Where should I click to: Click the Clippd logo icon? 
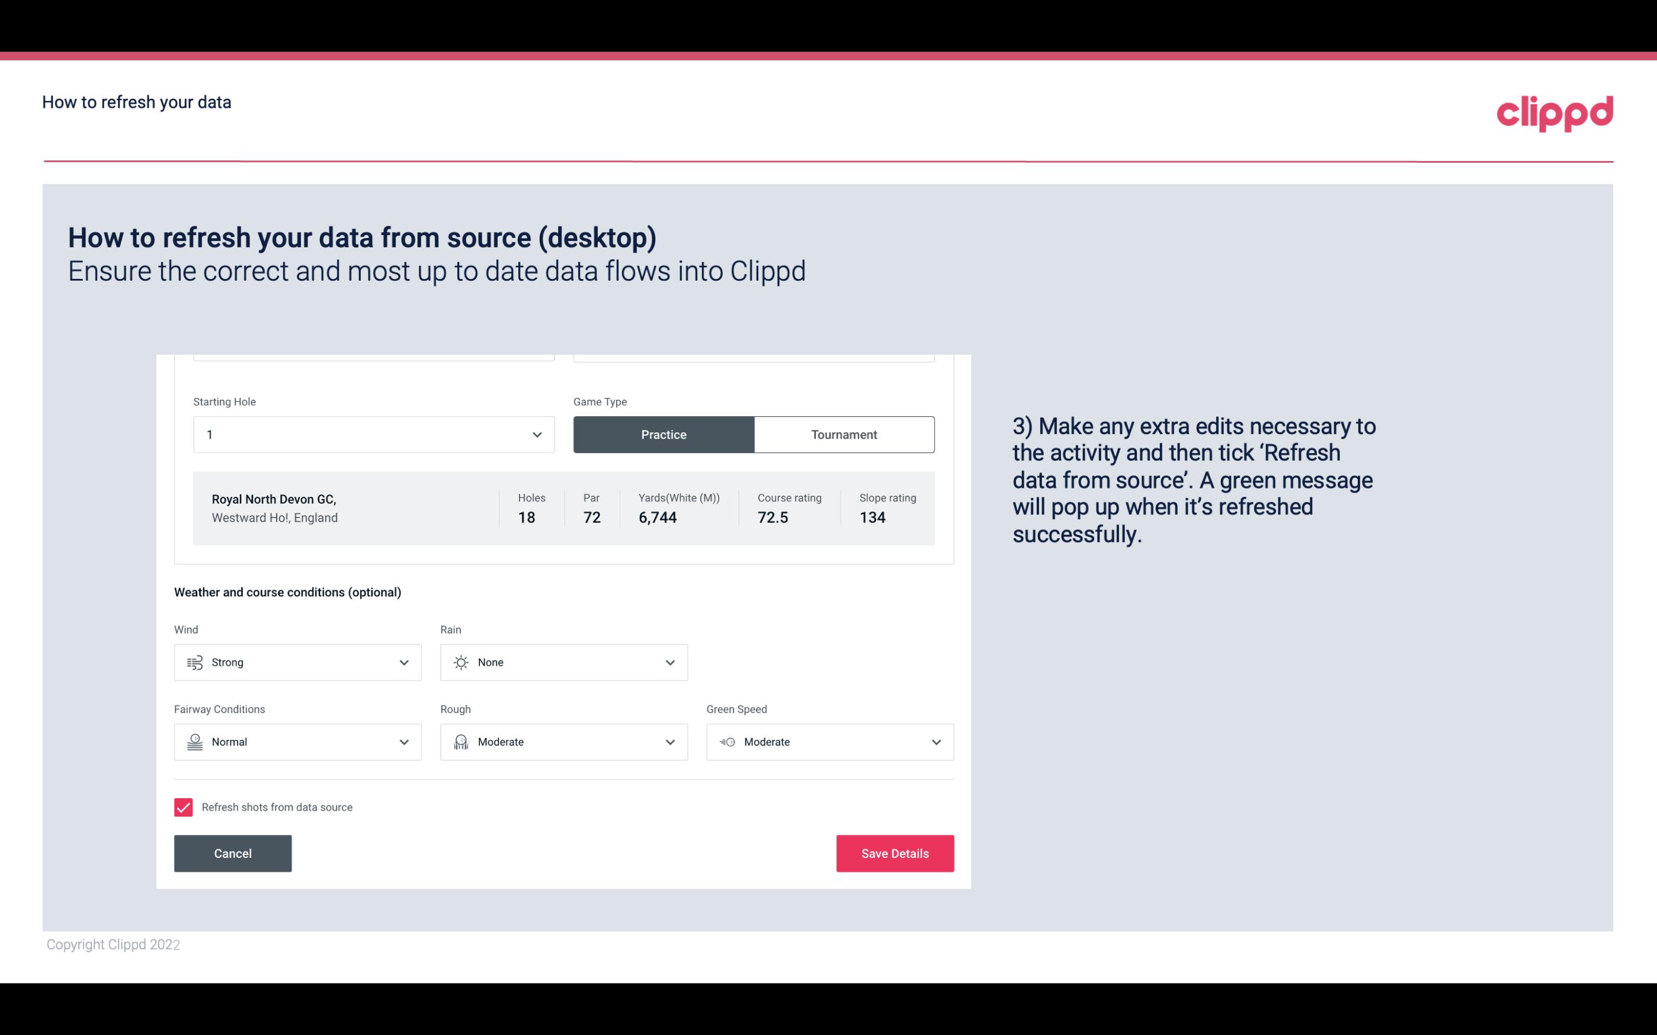1555,113
